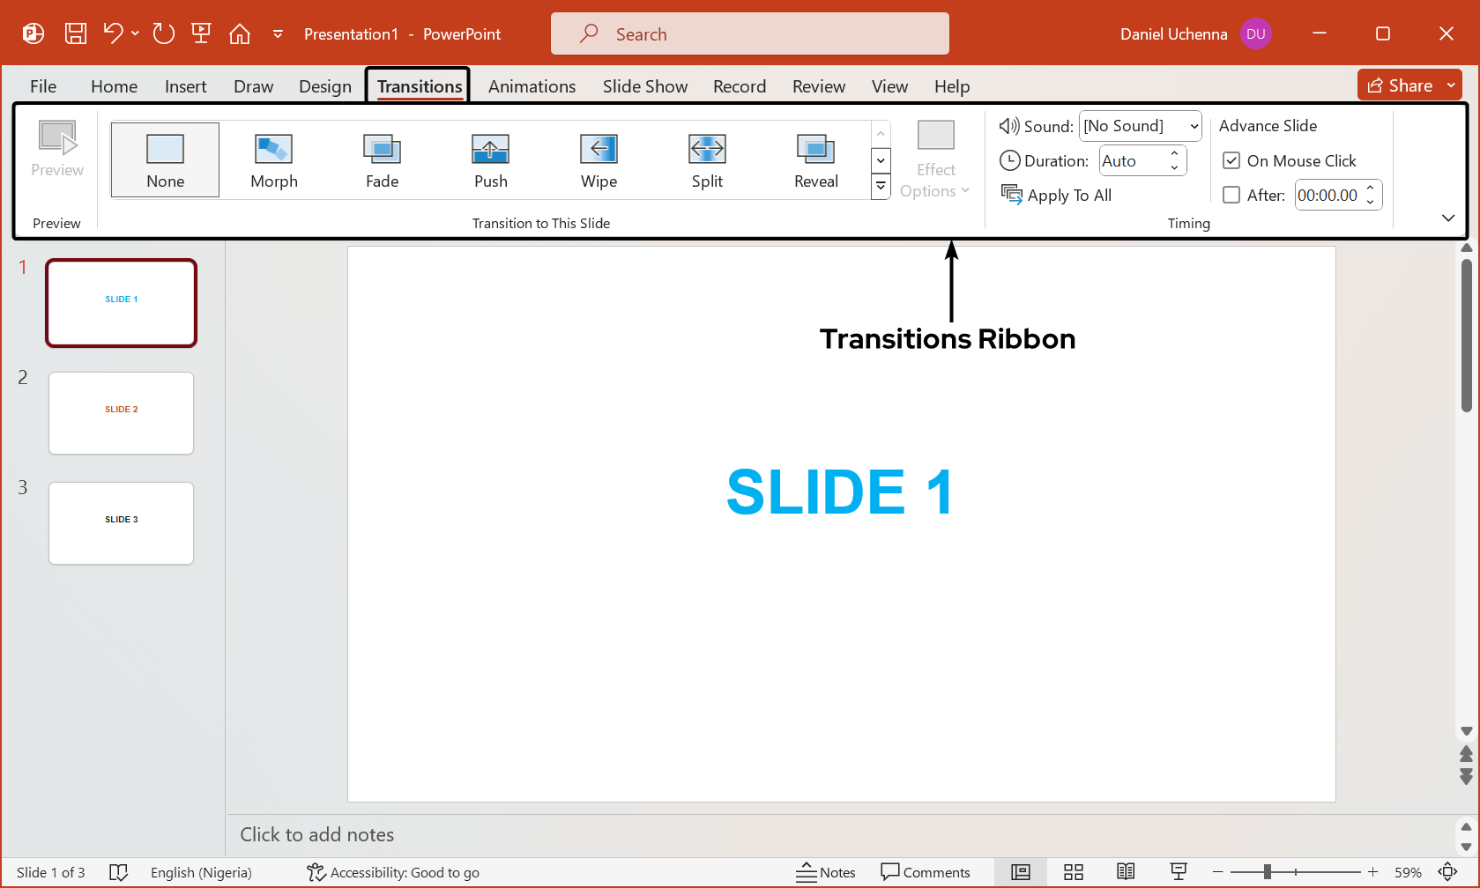
Task: Uncheck On Mouse Click
Action: [1231, 160]
